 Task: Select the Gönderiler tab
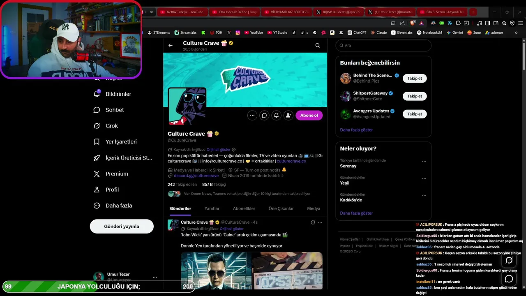click(180, 209)
